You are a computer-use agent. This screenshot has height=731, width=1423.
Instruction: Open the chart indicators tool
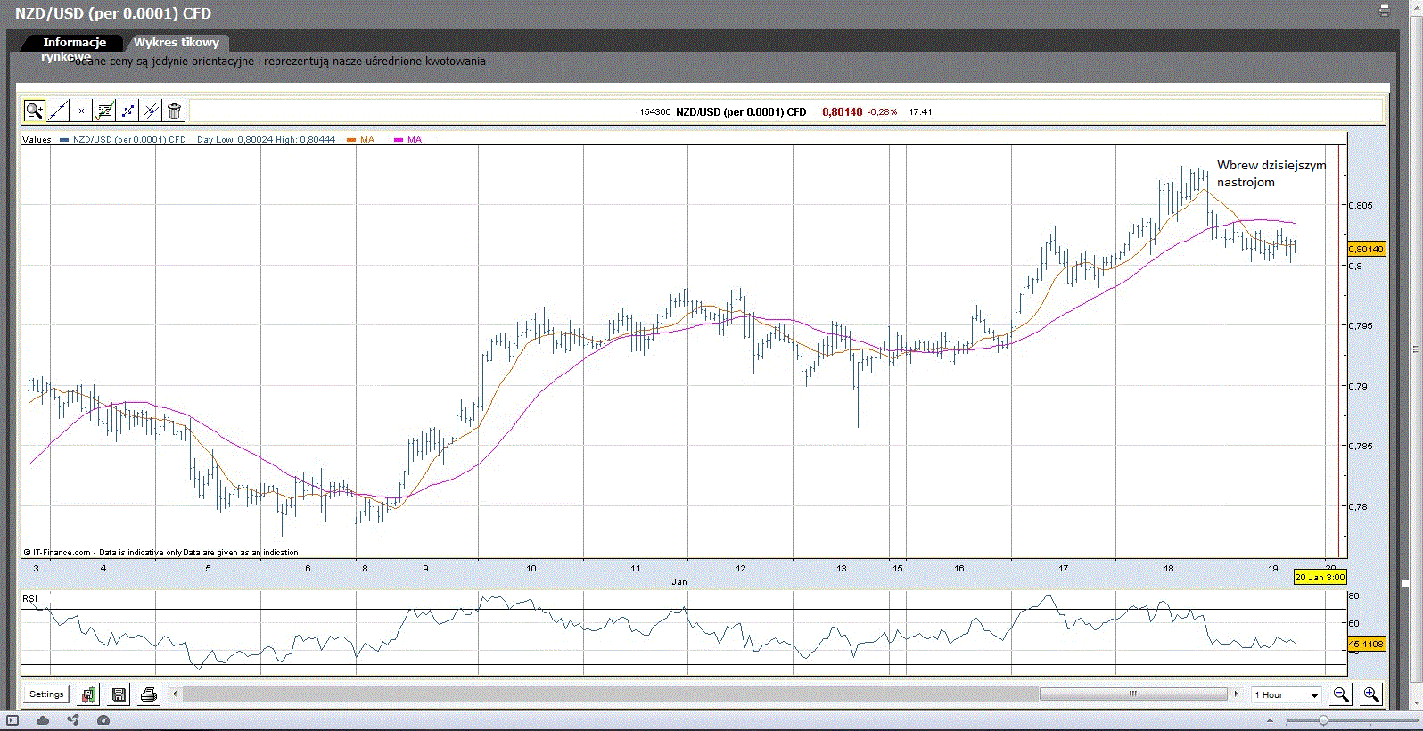[x=104, y=111]
